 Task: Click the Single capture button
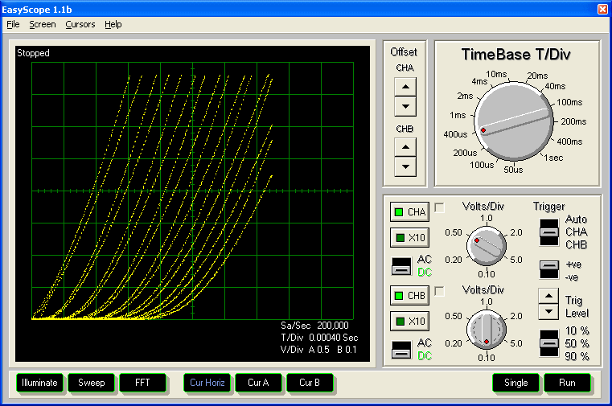pos(515,383)
